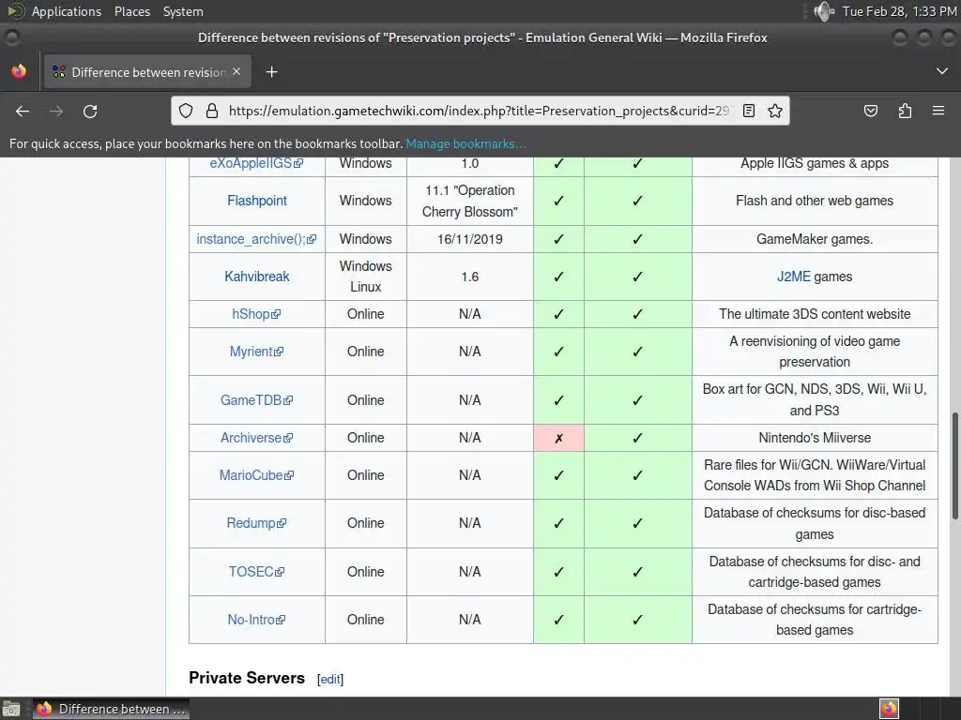961x720 pixels.
Task: Expand the list all tabs chevron
Action: 942,71
